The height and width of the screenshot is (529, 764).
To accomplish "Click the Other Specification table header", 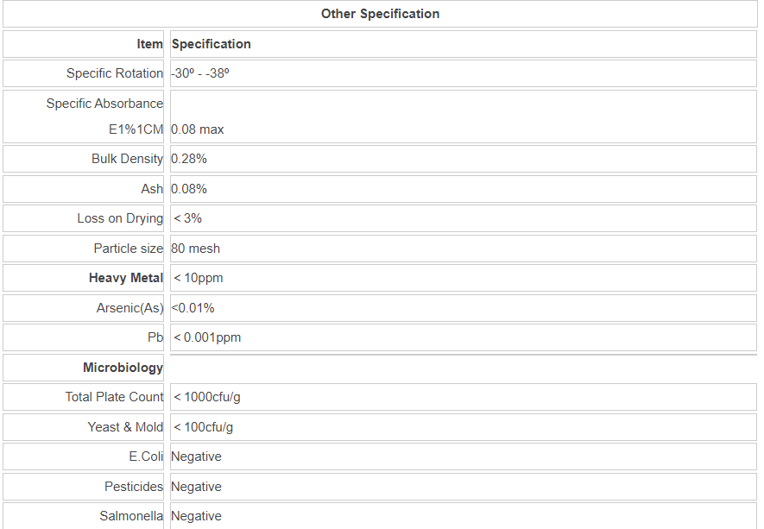I will 380,14.
